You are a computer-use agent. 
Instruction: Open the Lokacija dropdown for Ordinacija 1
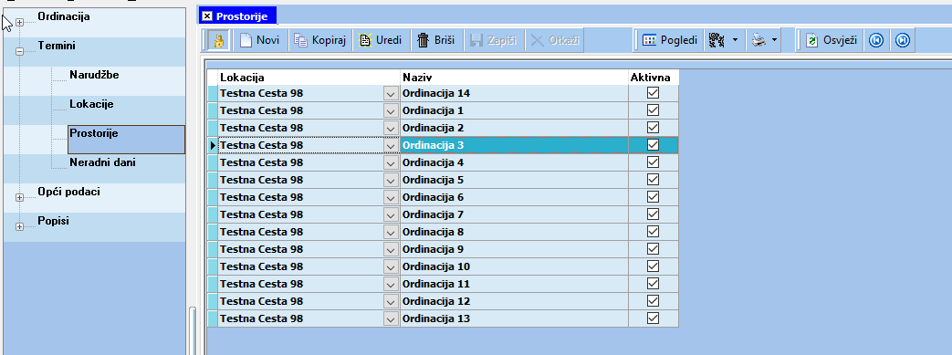(x=391, y=111)
